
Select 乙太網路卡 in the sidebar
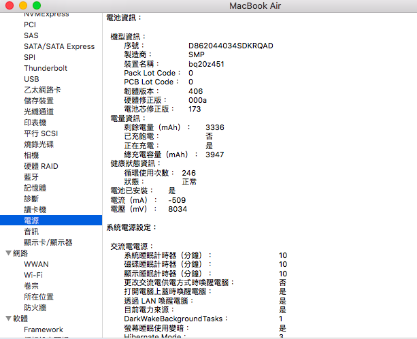(42, 90)
